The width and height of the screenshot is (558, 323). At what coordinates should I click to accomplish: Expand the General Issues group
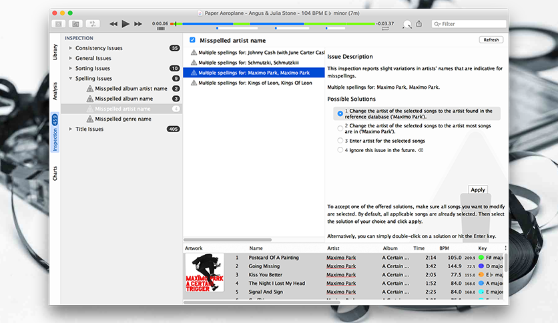[71, 58]
